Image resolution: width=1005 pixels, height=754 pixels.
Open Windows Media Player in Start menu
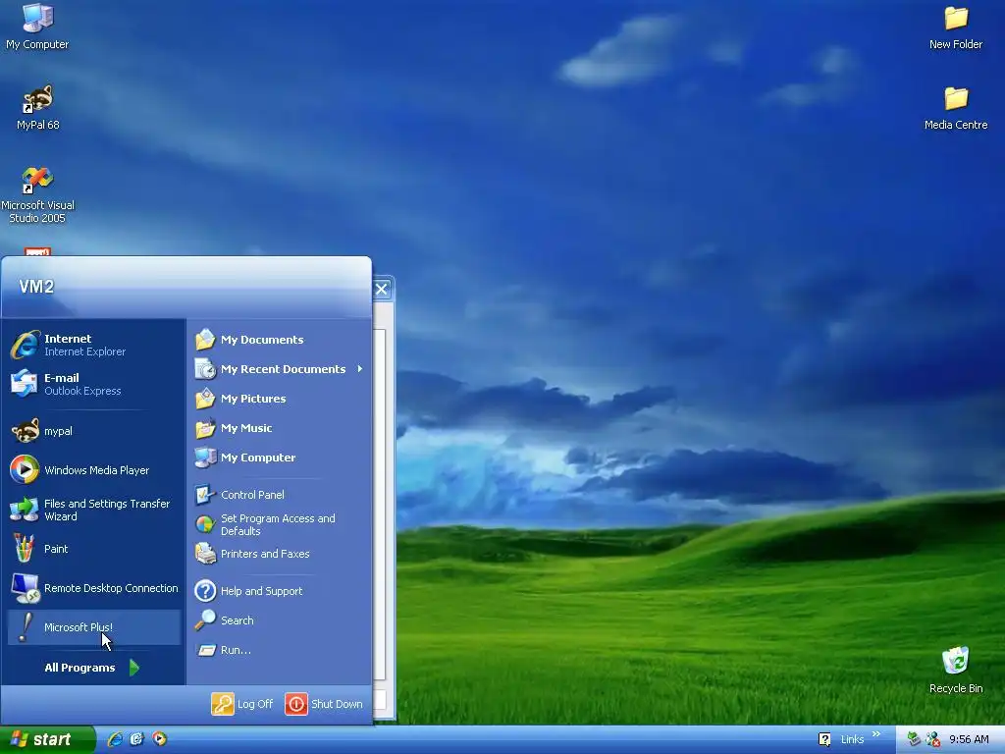click(93, 470)
